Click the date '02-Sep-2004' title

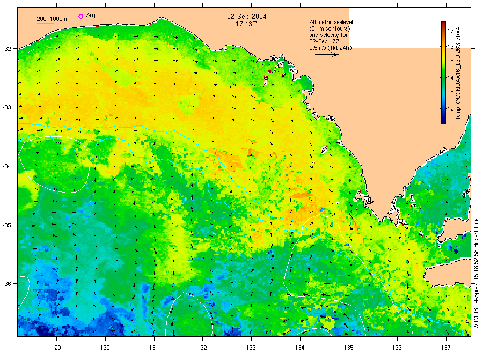[247, 17]
